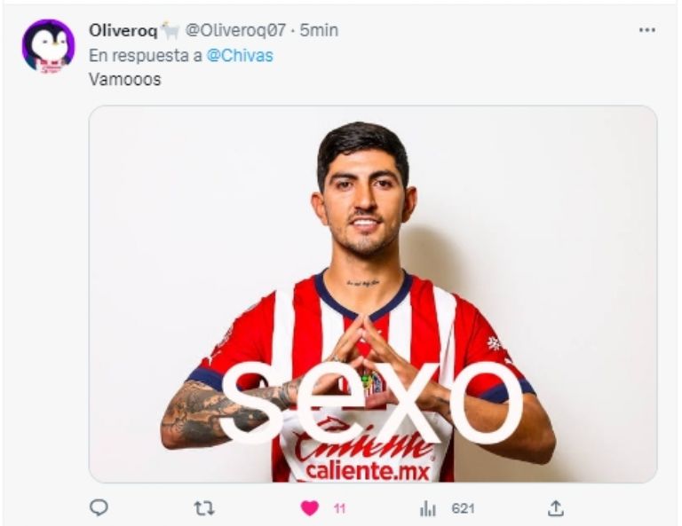Click the 621 views counter
The height and width of the screenshot is (526, 682).
(463, 508)
